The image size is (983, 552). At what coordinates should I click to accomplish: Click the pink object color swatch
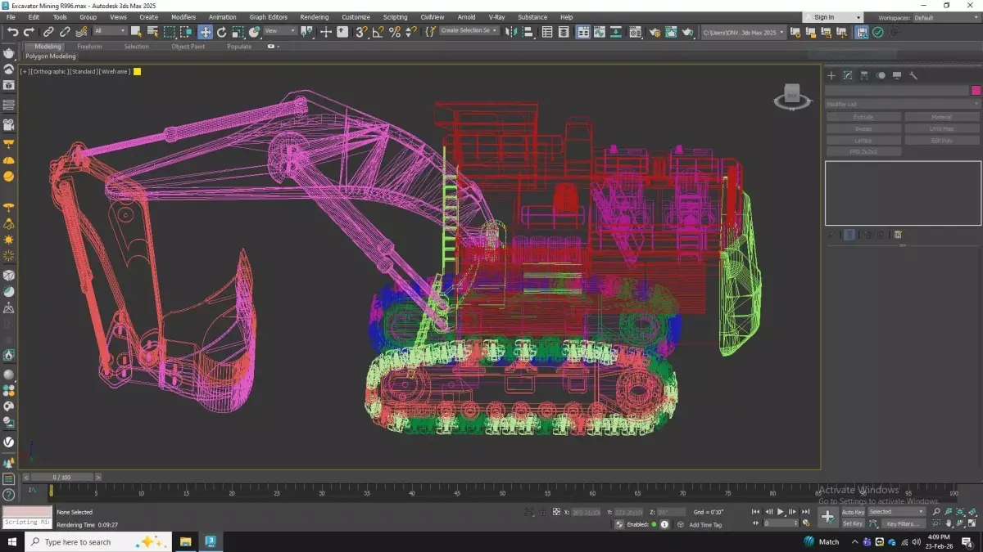pyautogui.click(x=976, y=91)
